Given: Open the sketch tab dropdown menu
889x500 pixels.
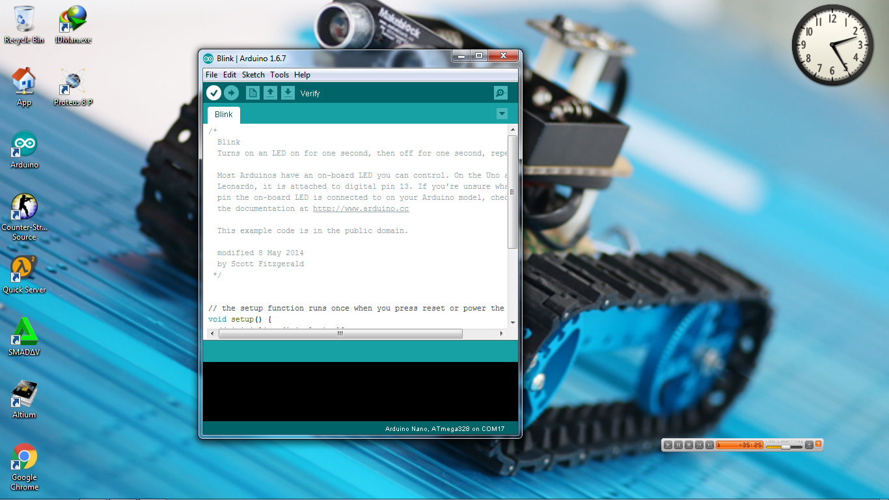Looking at the screenshot, I should coord(502,113).
